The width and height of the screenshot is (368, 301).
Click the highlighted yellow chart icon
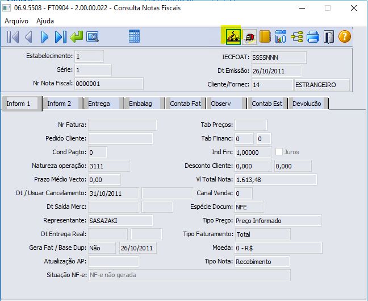(x=233, y=36)
